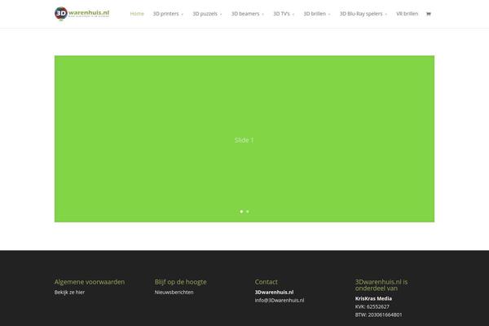Click the bold 3Dwarenhuis.nl contact name

[x=274, y=293]
